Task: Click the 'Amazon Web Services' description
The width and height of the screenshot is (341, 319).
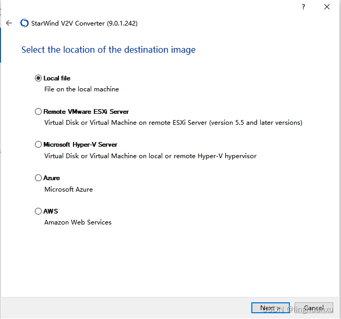Action: tap(78, 222)
